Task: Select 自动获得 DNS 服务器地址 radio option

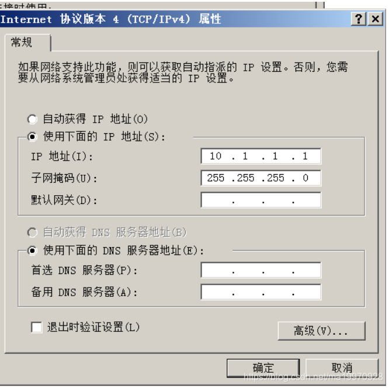Action: (32, 233)
